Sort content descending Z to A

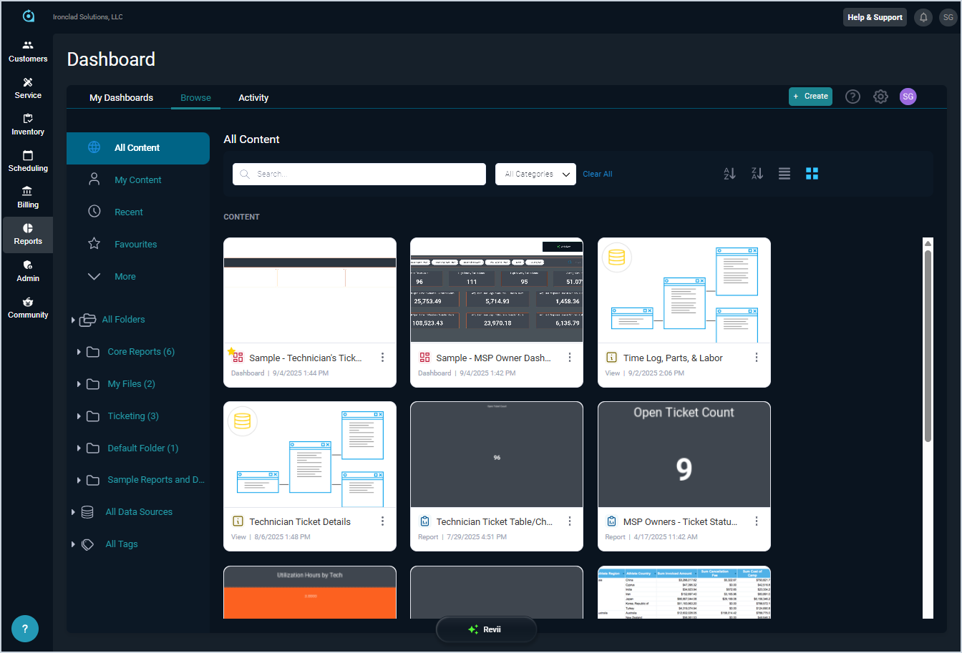(x=757, y=174)
